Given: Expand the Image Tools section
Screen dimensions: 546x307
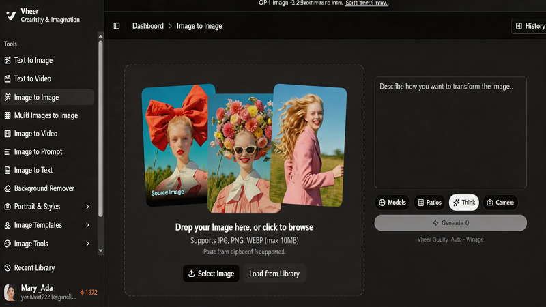Looking at the screenshot, I should coord(87,244).
